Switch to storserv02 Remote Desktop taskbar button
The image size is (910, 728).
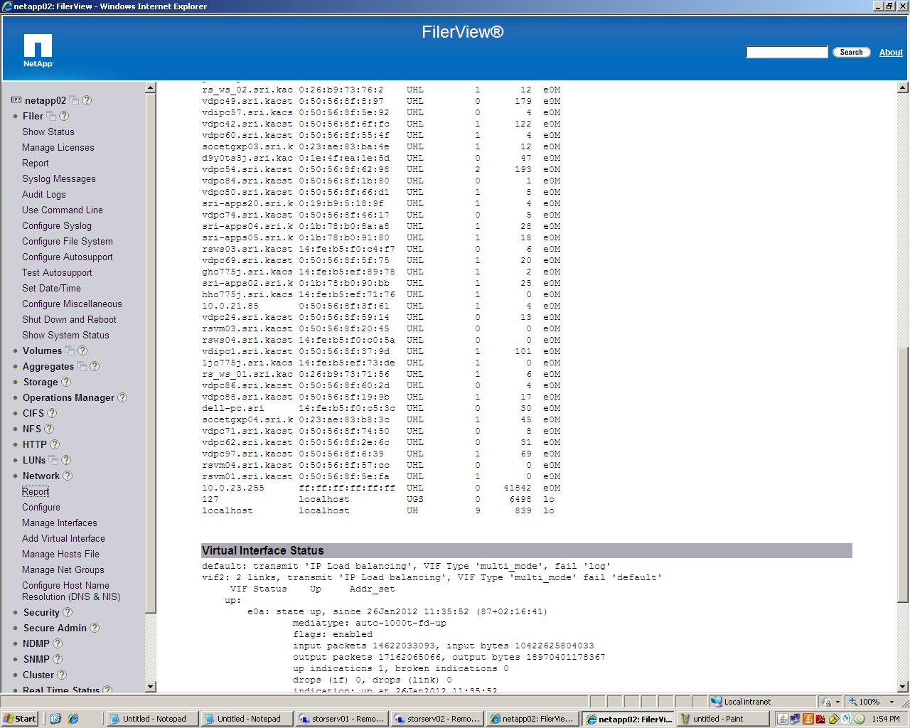point(437,719)
